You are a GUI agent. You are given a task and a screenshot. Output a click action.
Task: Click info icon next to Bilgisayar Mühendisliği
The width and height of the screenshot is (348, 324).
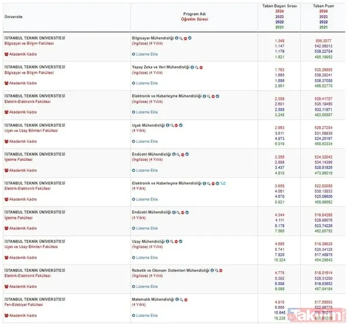tap(176, 38)
